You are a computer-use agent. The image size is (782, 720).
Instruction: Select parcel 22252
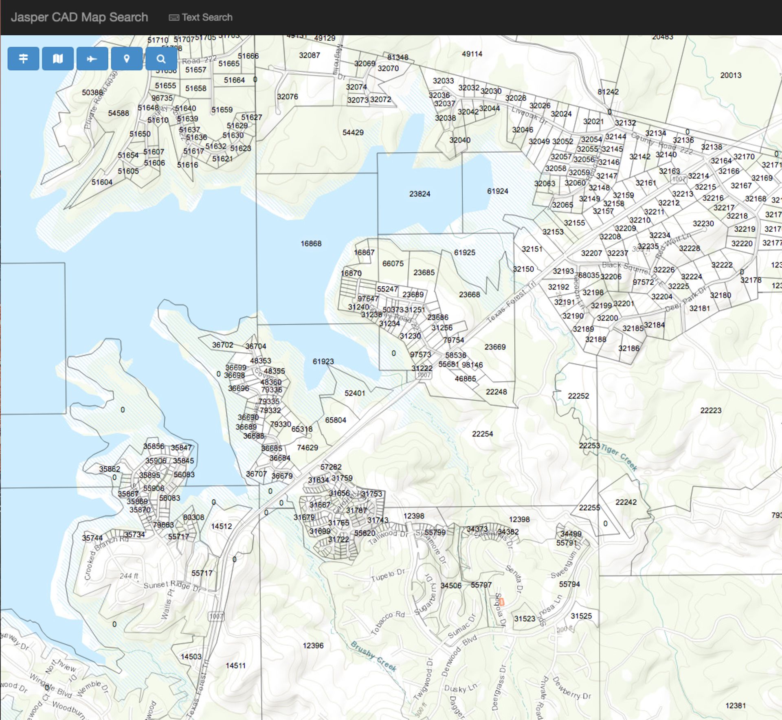(578, 396)
